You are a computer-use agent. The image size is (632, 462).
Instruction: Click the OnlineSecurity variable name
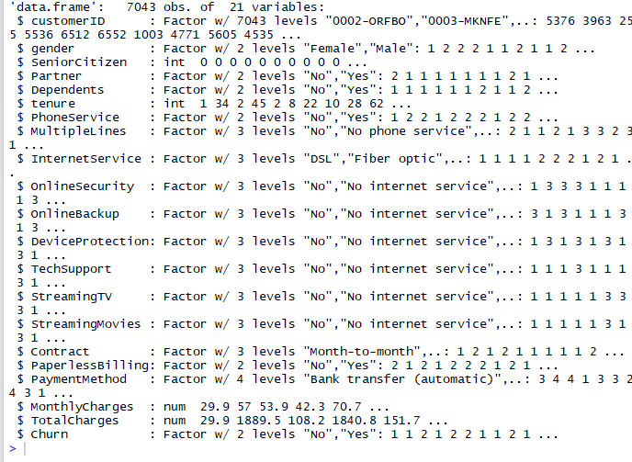tap(83, 186)
